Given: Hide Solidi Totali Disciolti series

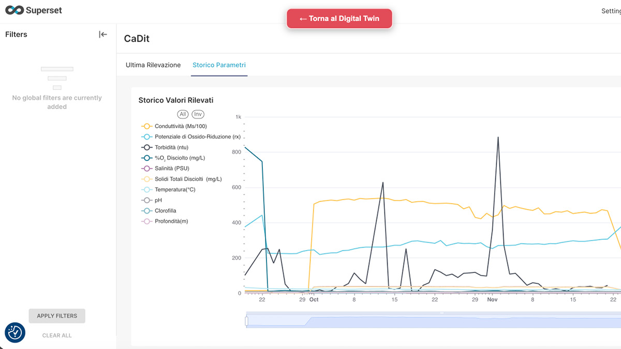Looking at the screenshot, I should point(188,179).
